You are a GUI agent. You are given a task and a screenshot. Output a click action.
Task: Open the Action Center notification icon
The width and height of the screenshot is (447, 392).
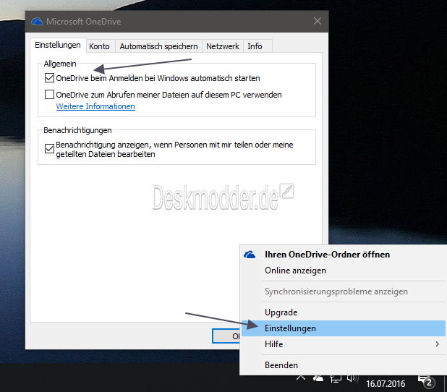427,381
